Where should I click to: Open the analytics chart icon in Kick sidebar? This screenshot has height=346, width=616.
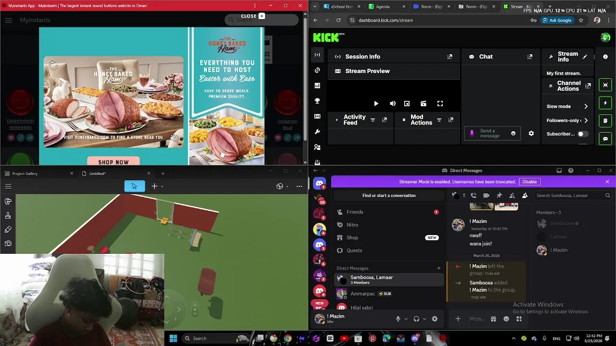[x=317, y=86]
